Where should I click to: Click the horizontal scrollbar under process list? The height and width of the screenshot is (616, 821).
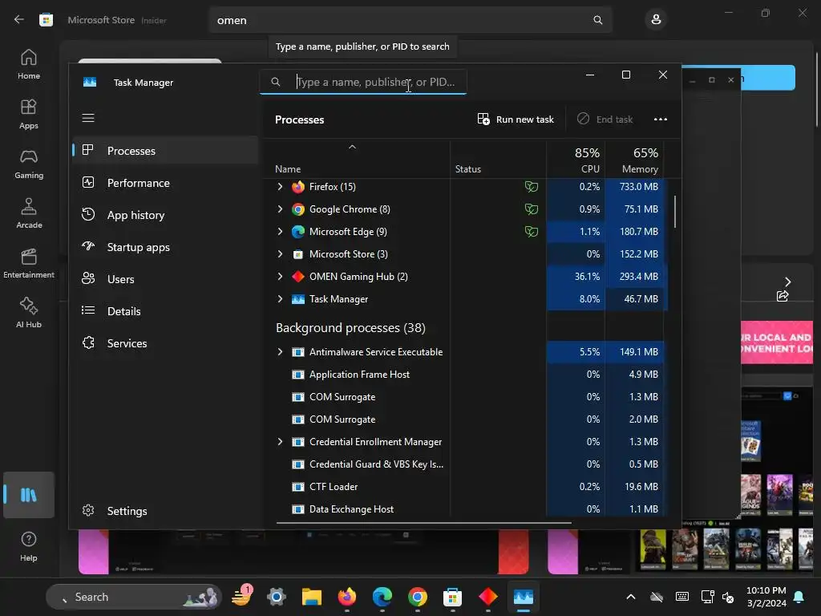pos(423,522)
